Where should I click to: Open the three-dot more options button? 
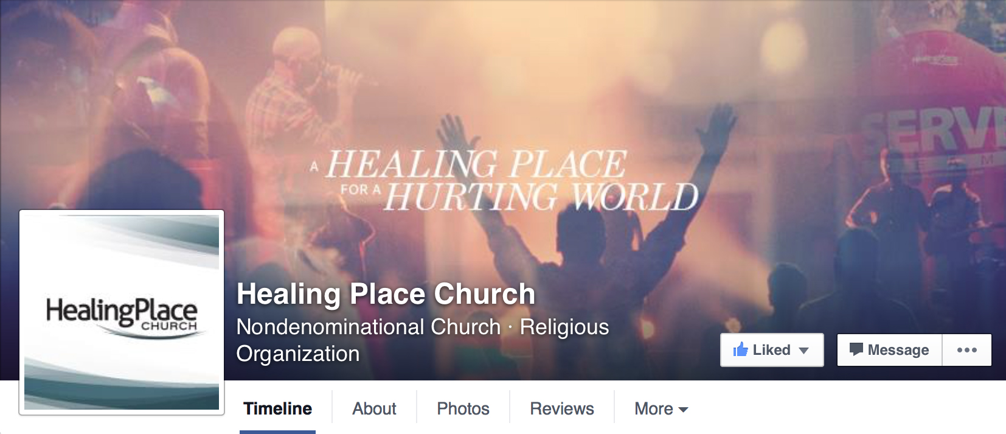[x=966, y=350]
